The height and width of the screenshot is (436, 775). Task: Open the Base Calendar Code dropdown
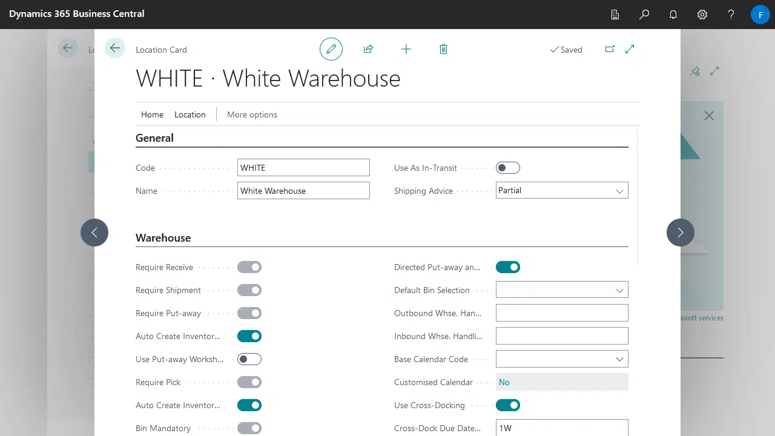click(x=619, y=358)
